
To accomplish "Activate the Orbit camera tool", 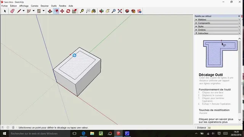I will tap(101, 11).
